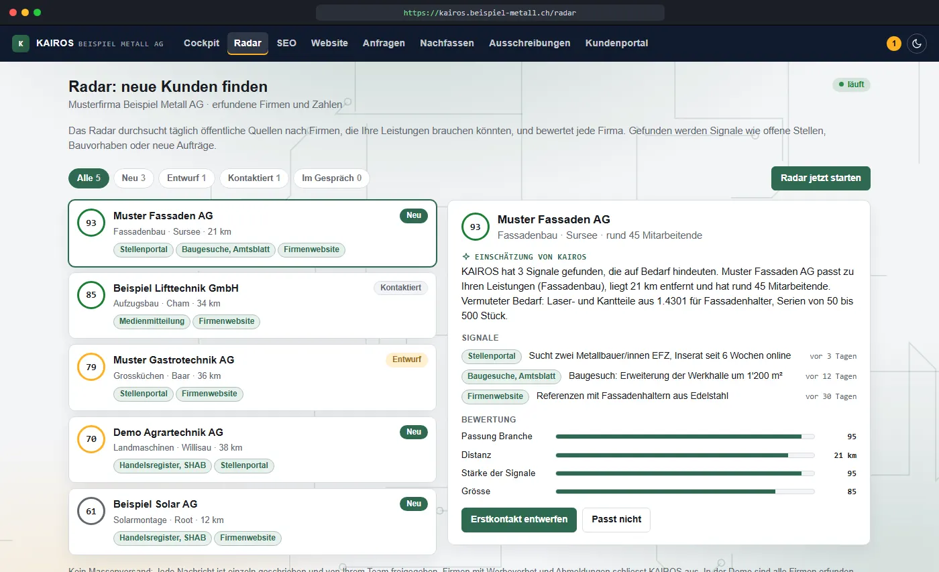The image size is (939, 572).
Task: Toggle dark mode moon icon
Action: (916, 44)
